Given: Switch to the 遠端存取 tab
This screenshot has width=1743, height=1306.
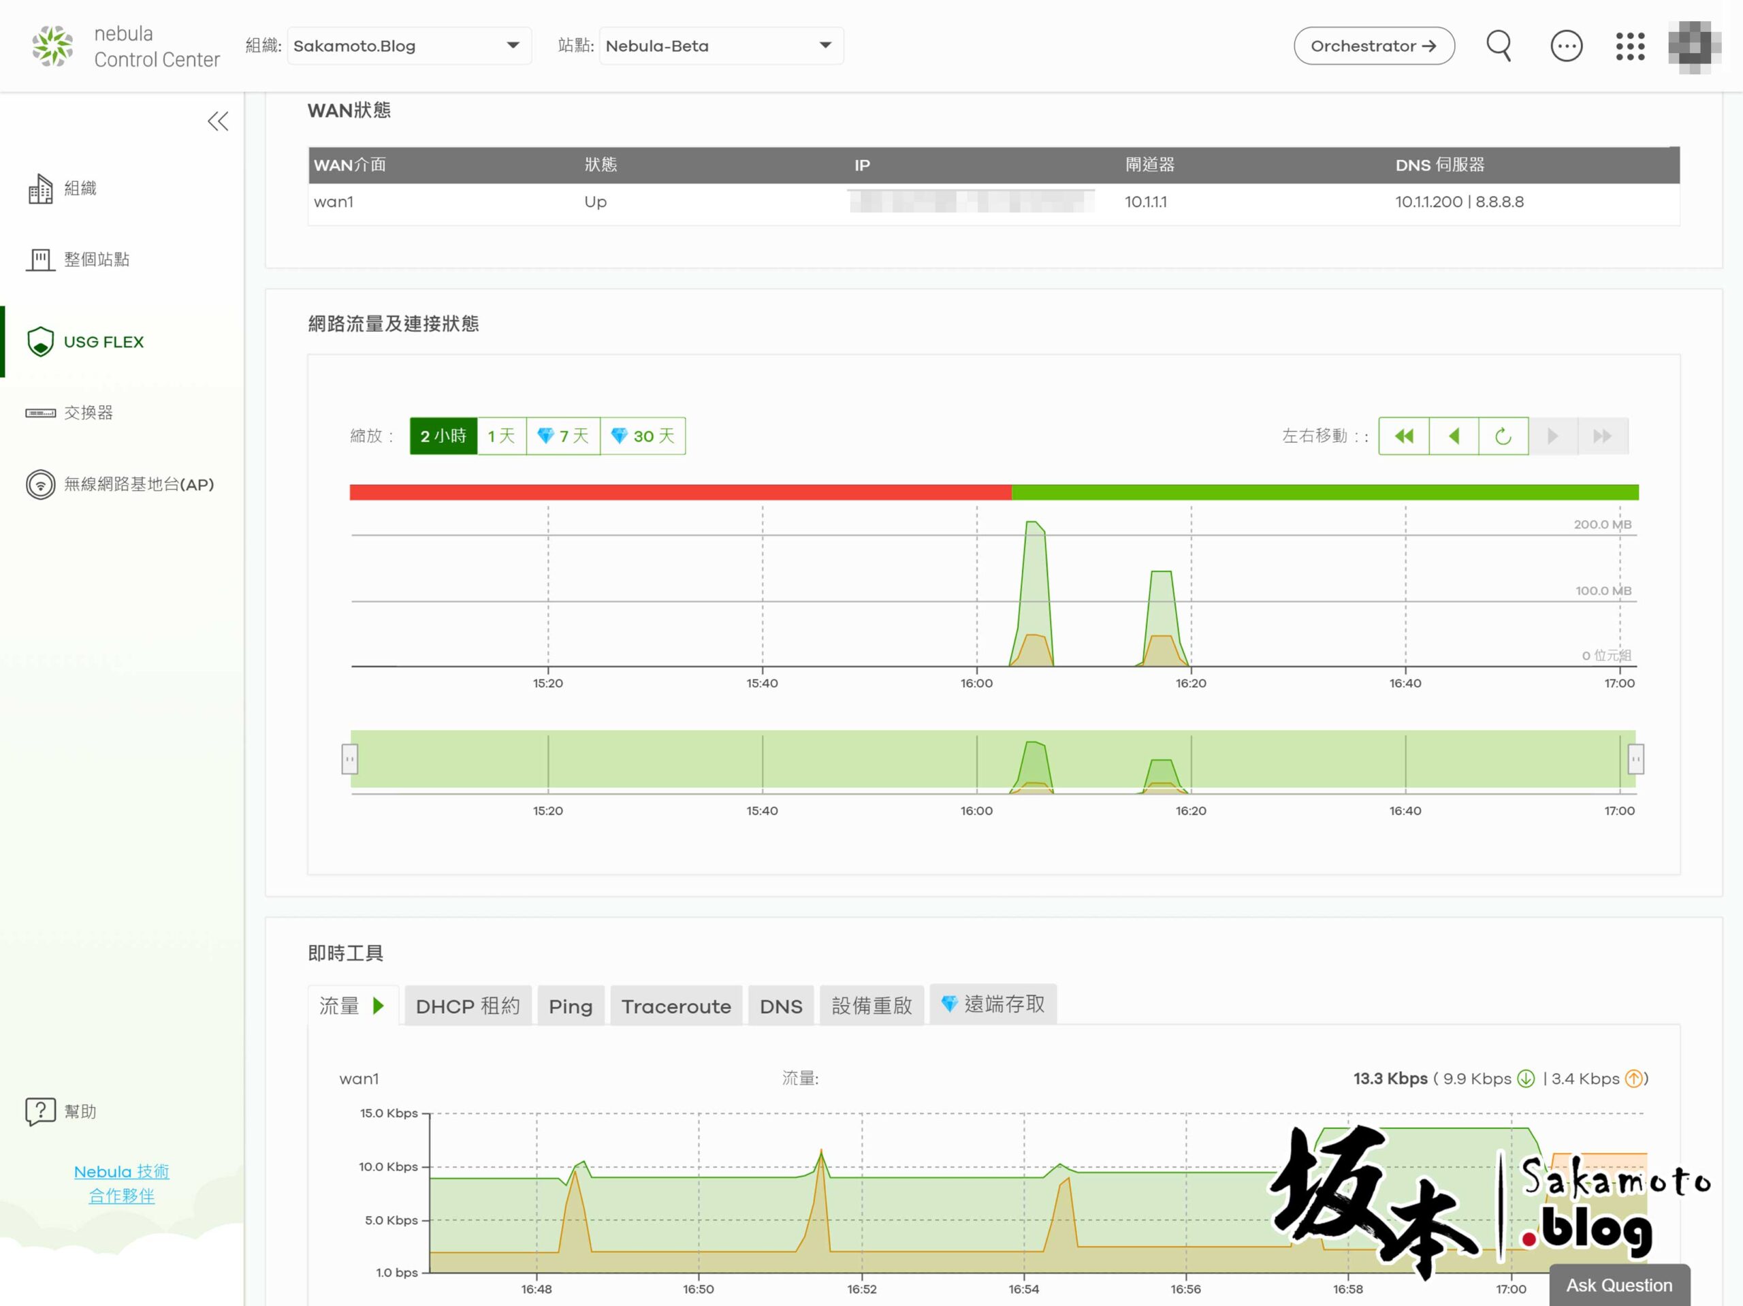Looking at the screenshot, I should 993,1004.
